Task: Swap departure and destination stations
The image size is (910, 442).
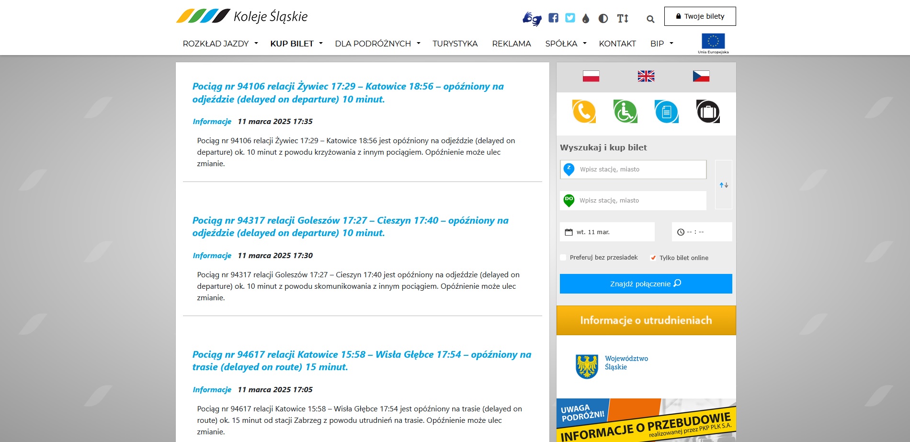Action: (723, 185)
